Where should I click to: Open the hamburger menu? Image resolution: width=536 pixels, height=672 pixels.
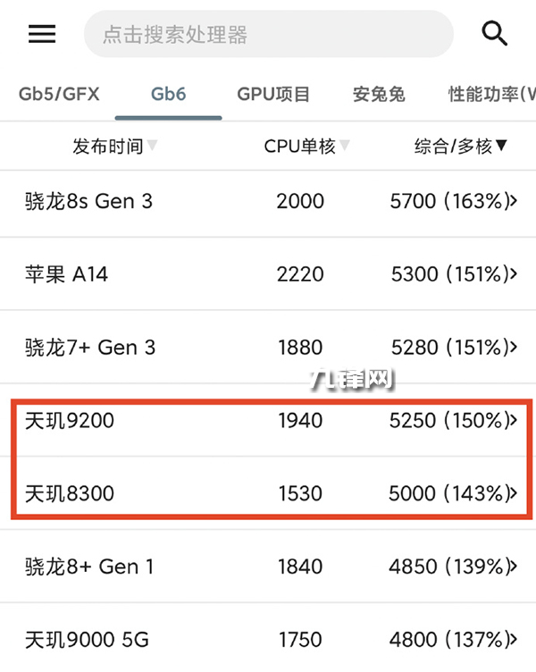point(42,34)
